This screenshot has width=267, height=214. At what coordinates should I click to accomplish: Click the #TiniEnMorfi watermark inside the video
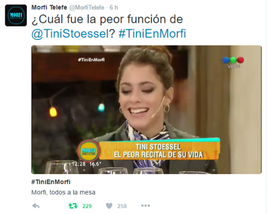(x=91, y=60)
